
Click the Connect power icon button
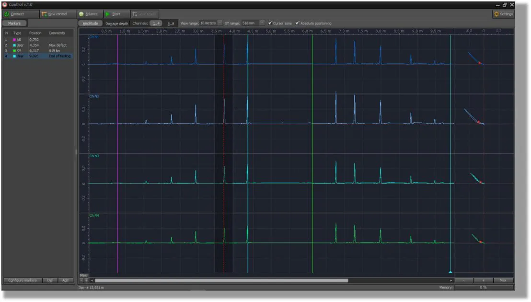(x=6, y=14)
